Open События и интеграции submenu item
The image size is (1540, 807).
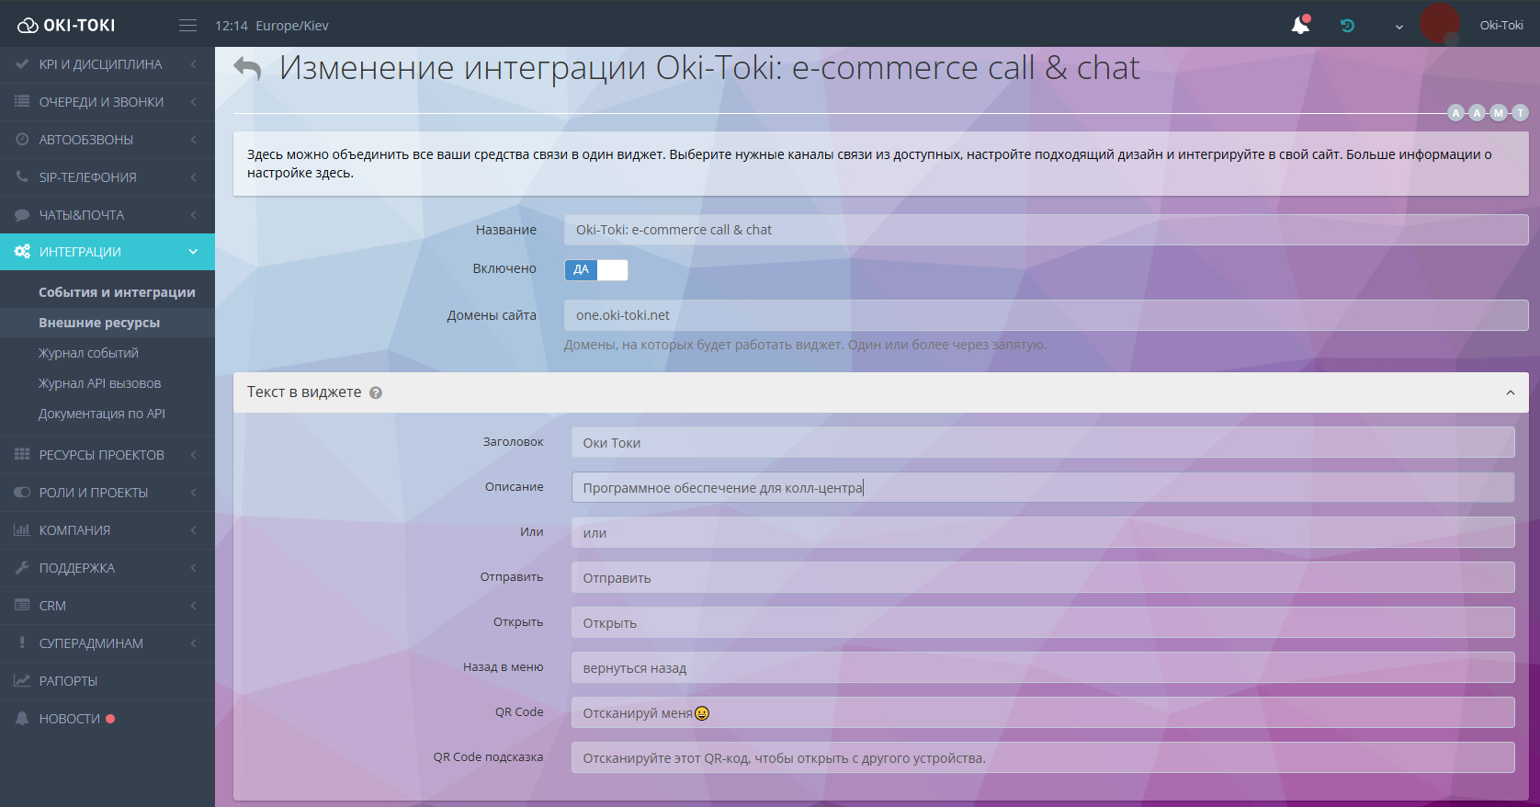point(117,292)
